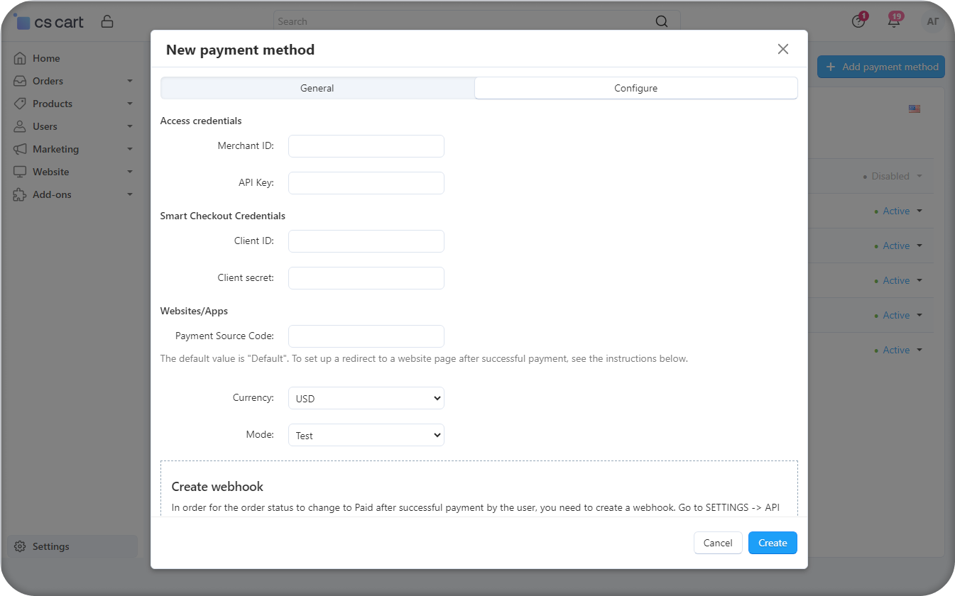Click the Websites/Apps heading

pos(194,311)
